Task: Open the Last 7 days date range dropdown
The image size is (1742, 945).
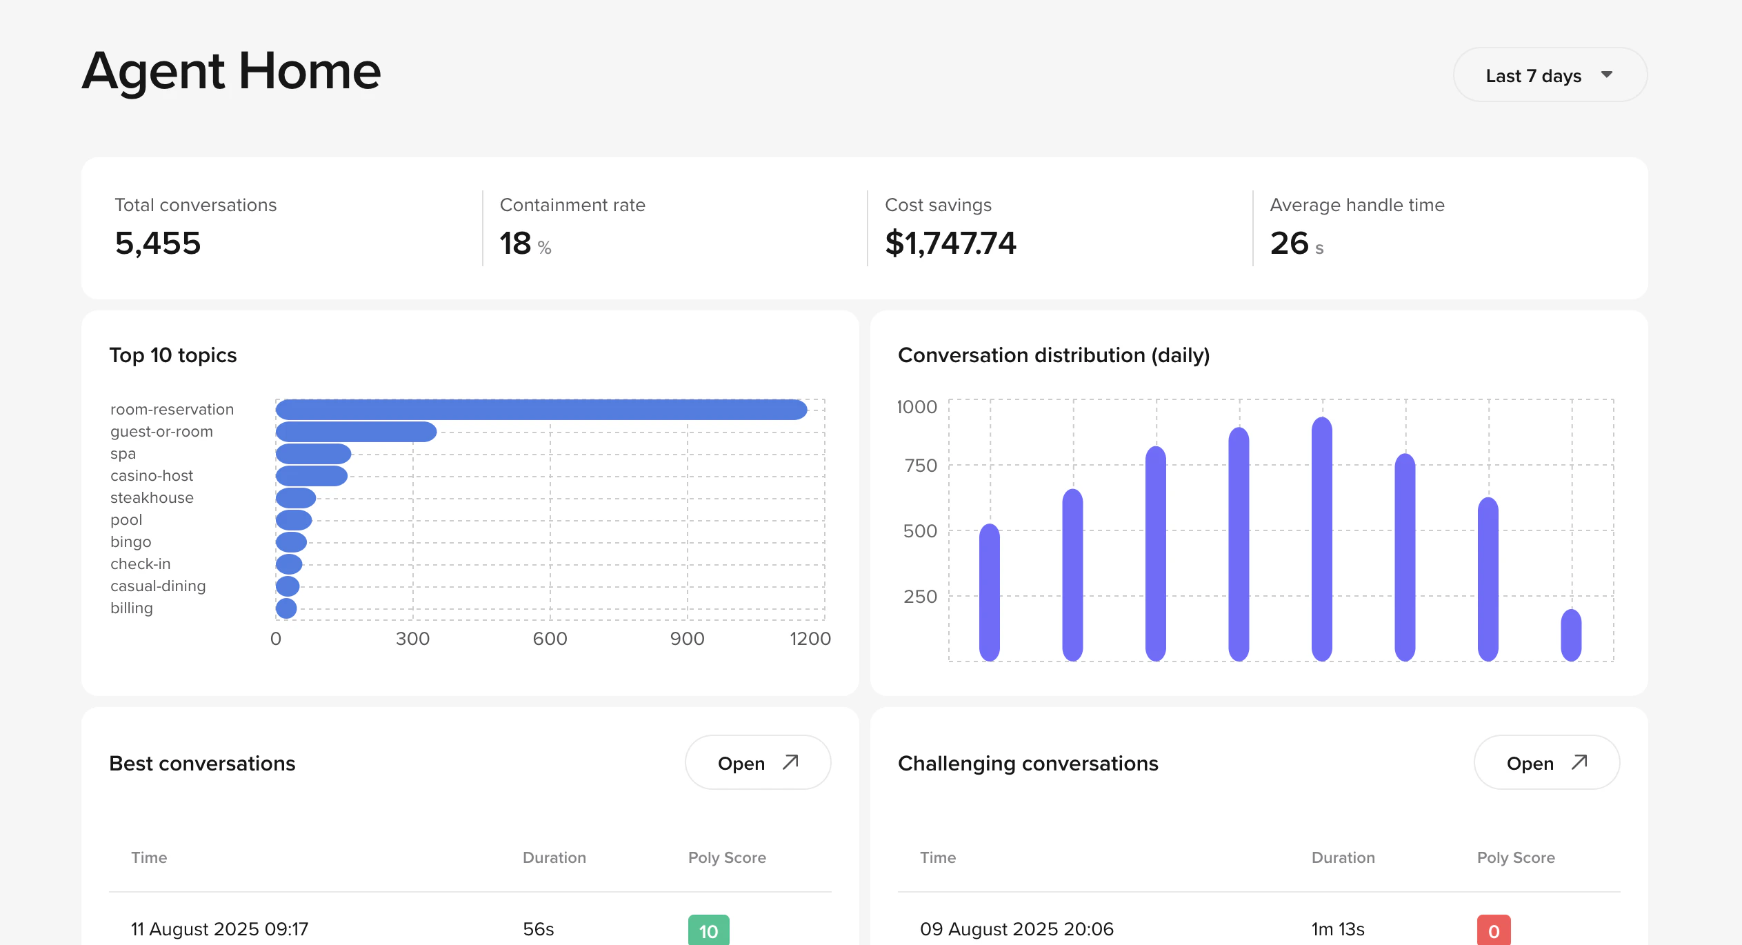Action: pos(1549,74)
